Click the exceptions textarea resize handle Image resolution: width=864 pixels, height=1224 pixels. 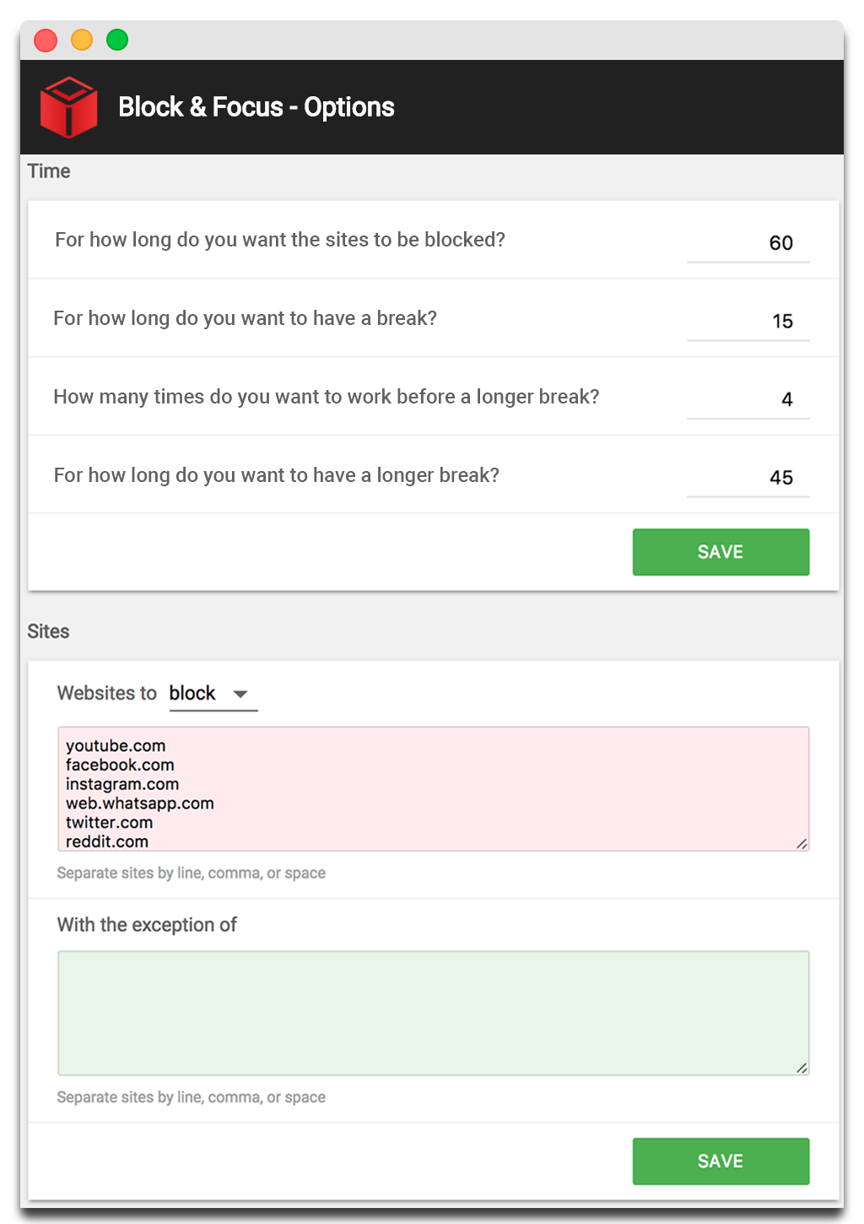click(802, 1068)
